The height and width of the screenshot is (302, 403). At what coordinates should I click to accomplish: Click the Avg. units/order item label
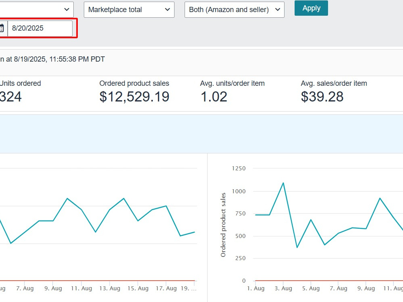[x=233, y=83]
